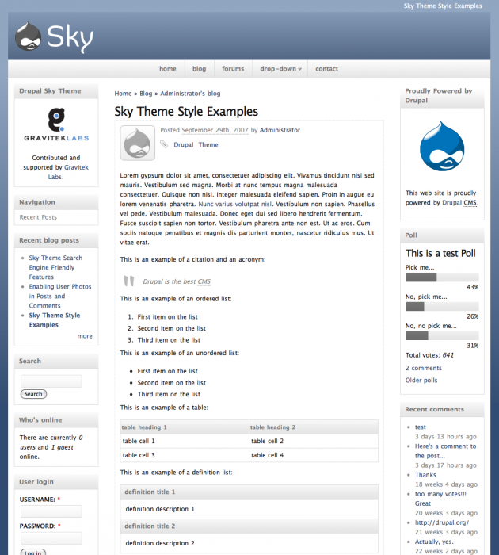Click the tag icon beside Drupal term
Viewport: 499px width, 555px height.
[164, 144]
